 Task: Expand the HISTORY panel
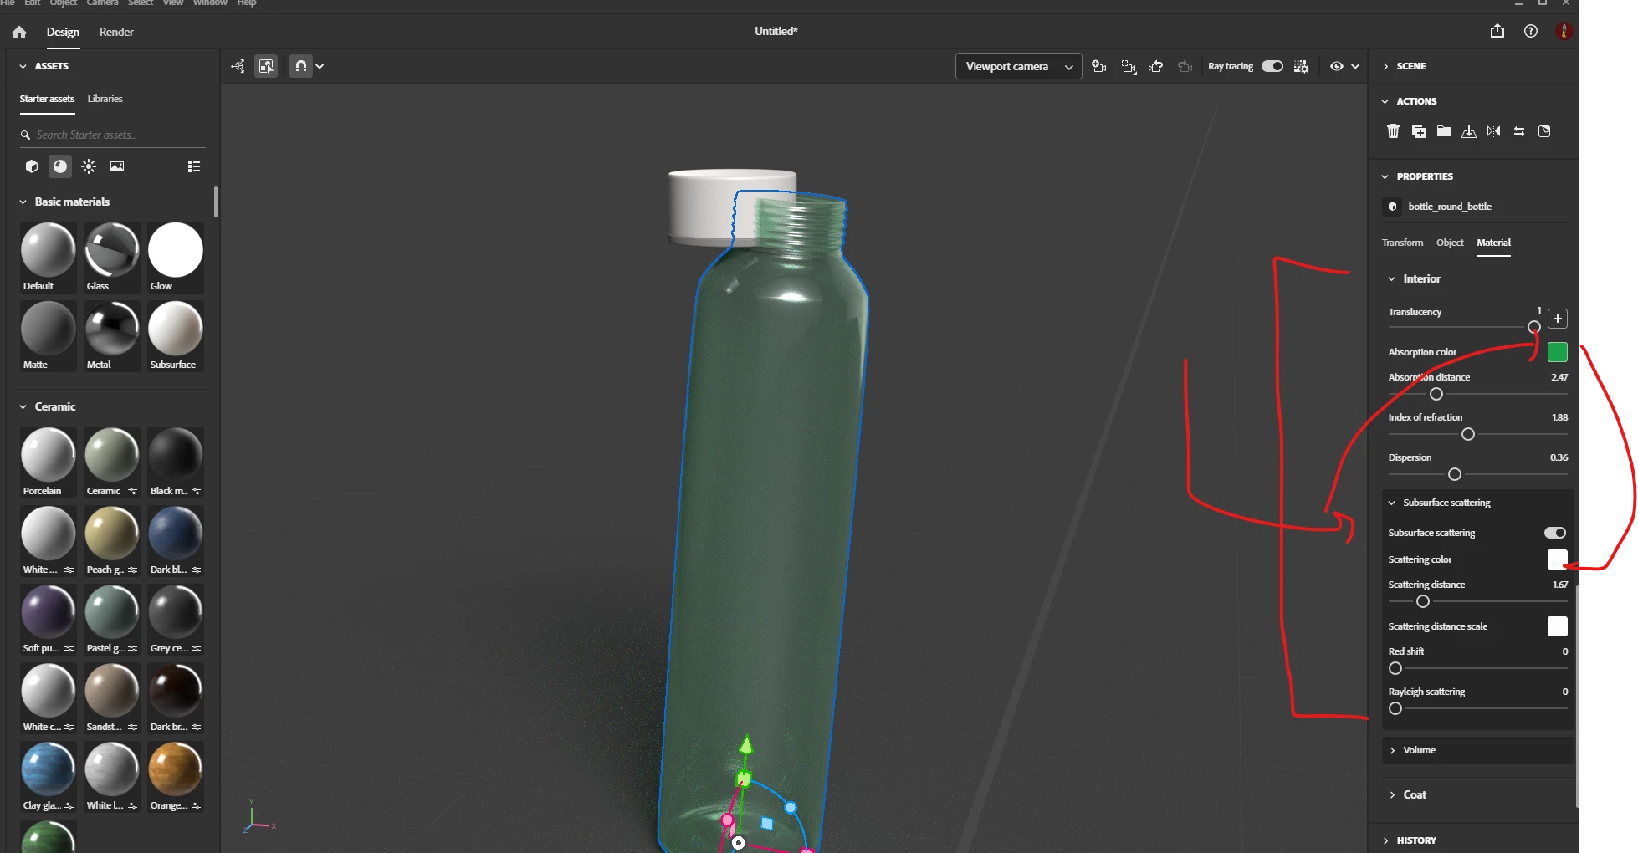[1385, 840]
